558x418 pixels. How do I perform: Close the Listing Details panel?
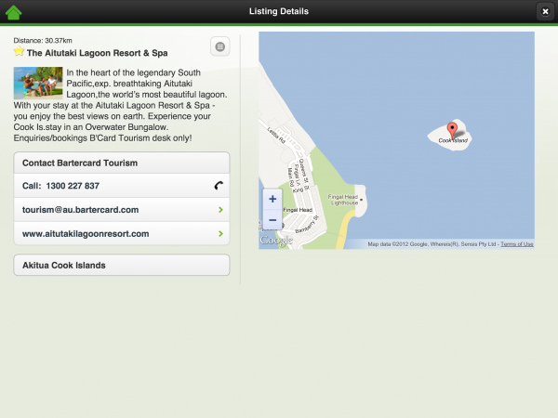545,11
